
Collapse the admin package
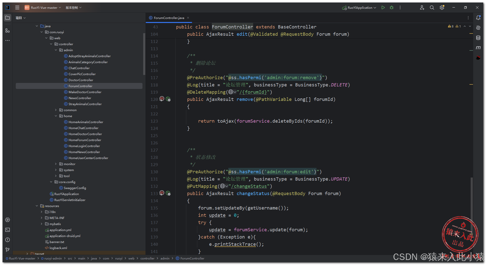pos(56,50)
